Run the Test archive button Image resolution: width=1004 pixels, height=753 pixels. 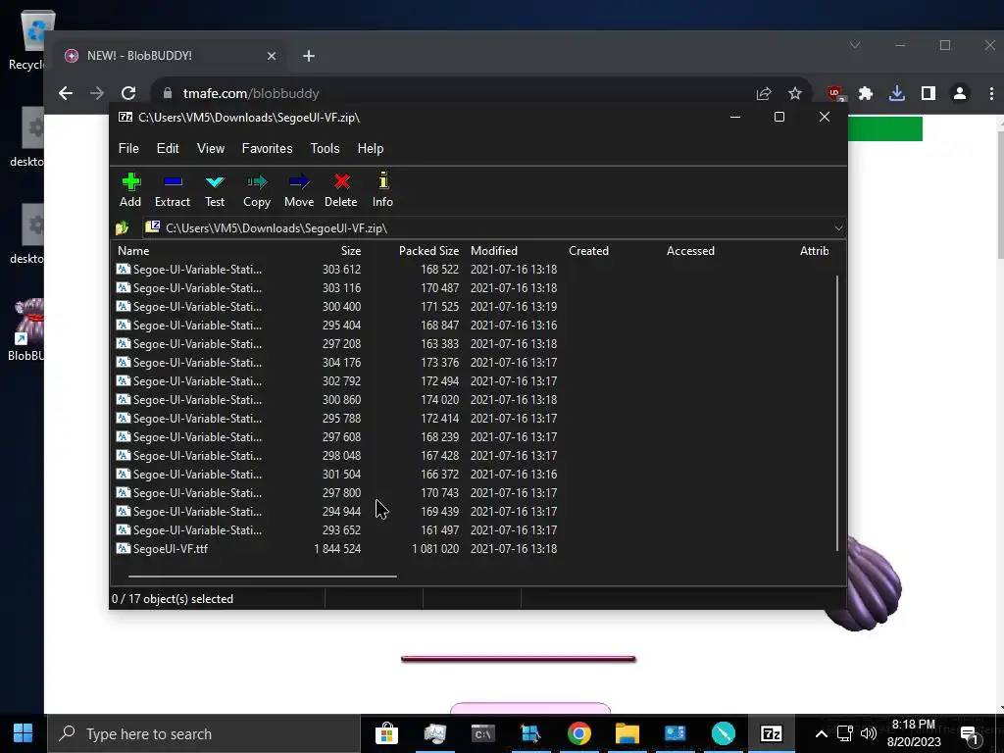(215, 190)
